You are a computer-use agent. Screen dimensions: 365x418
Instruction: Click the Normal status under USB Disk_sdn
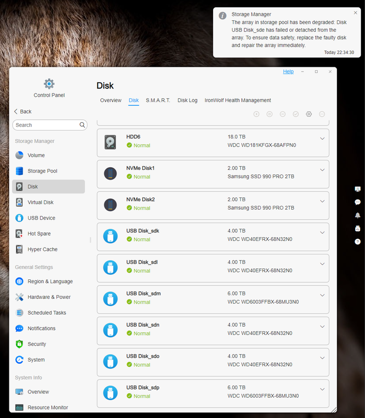pos(138,333)
